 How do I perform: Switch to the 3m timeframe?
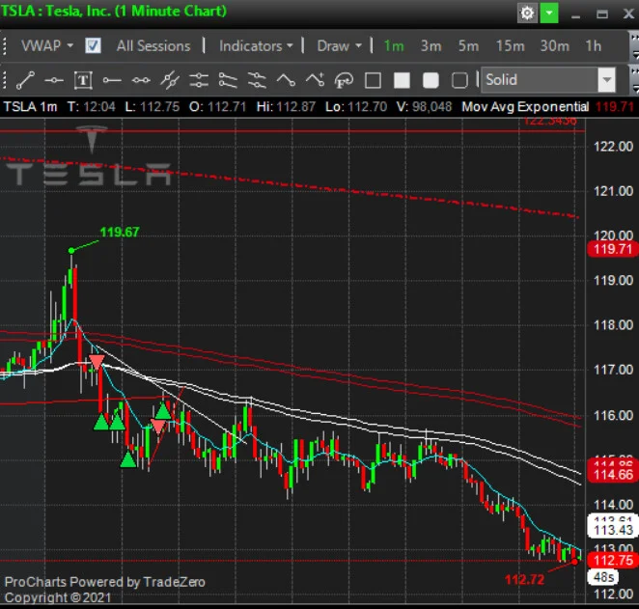point(431,46)
